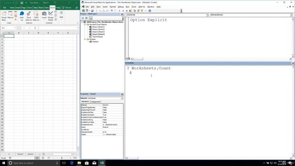The image size is (295, 166).
Task: Switch to Categorized properties tab
Action: 95,101
